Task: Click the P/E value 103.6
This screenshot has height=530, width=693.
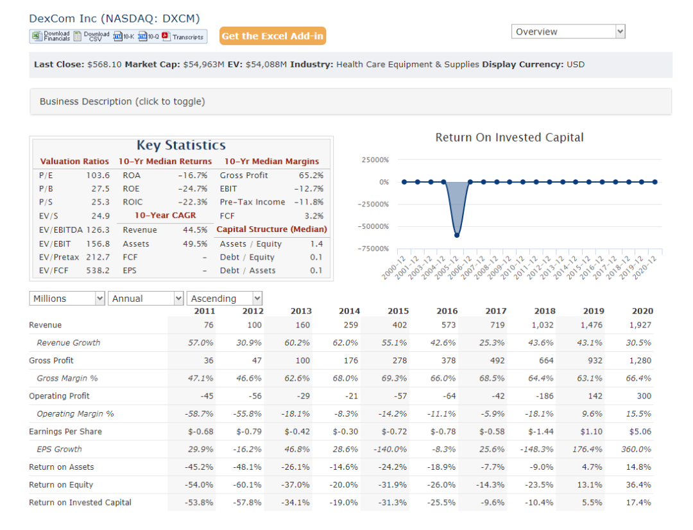Action: (98, 176)
